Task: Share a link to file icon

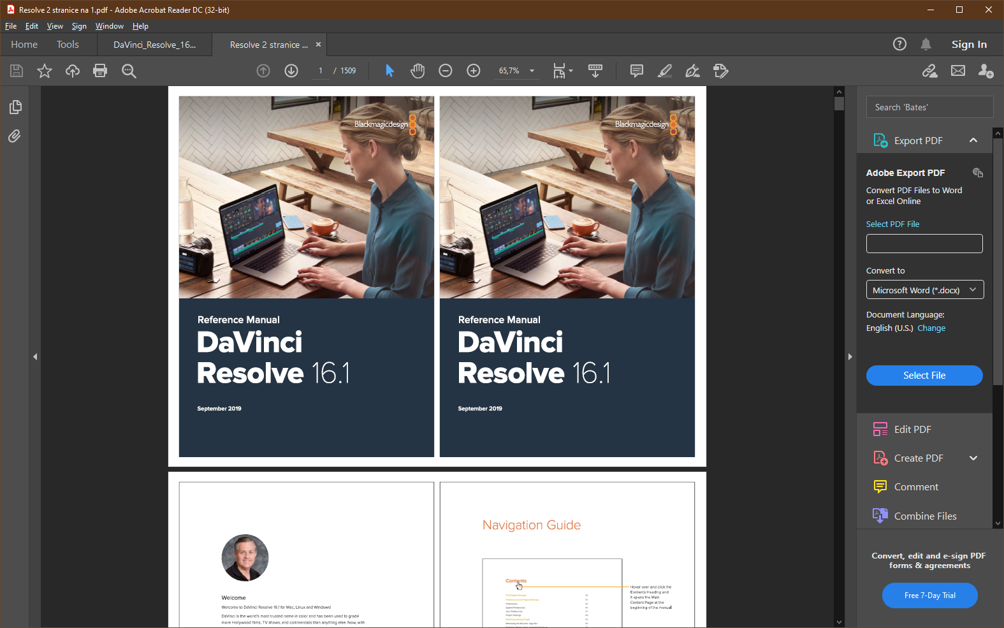Action: (930, 71)
